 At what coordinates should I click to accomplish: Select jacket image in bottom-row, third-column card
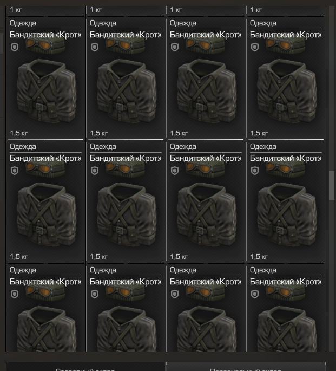[x=207, y=329]
